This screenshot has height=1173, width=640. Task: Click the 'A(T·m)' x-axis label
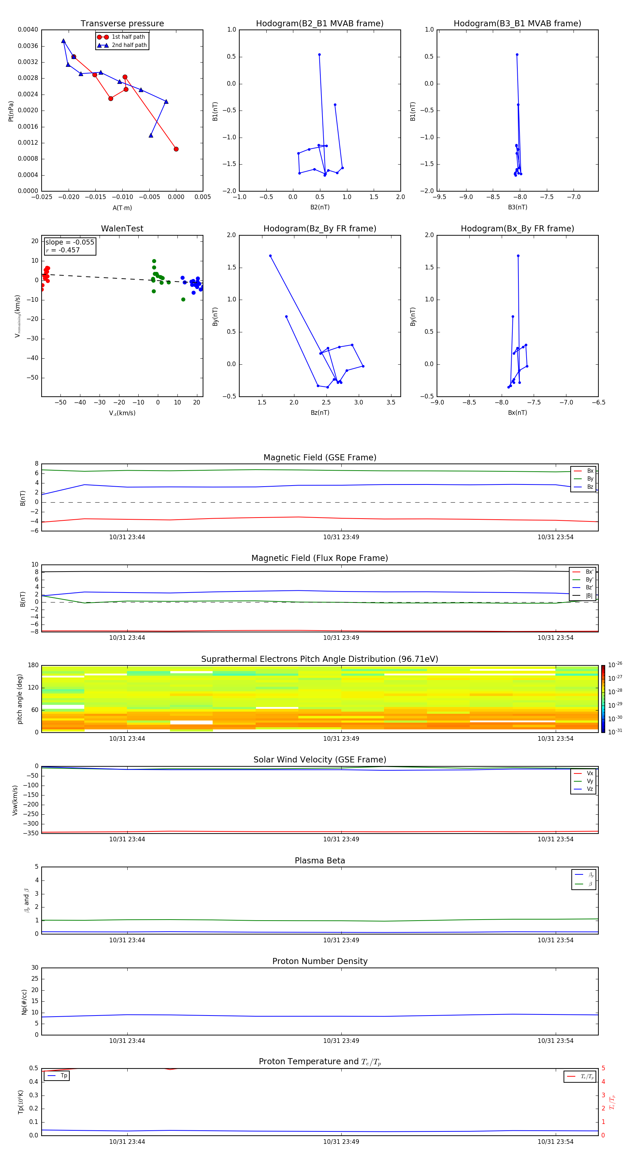[122, 208]
